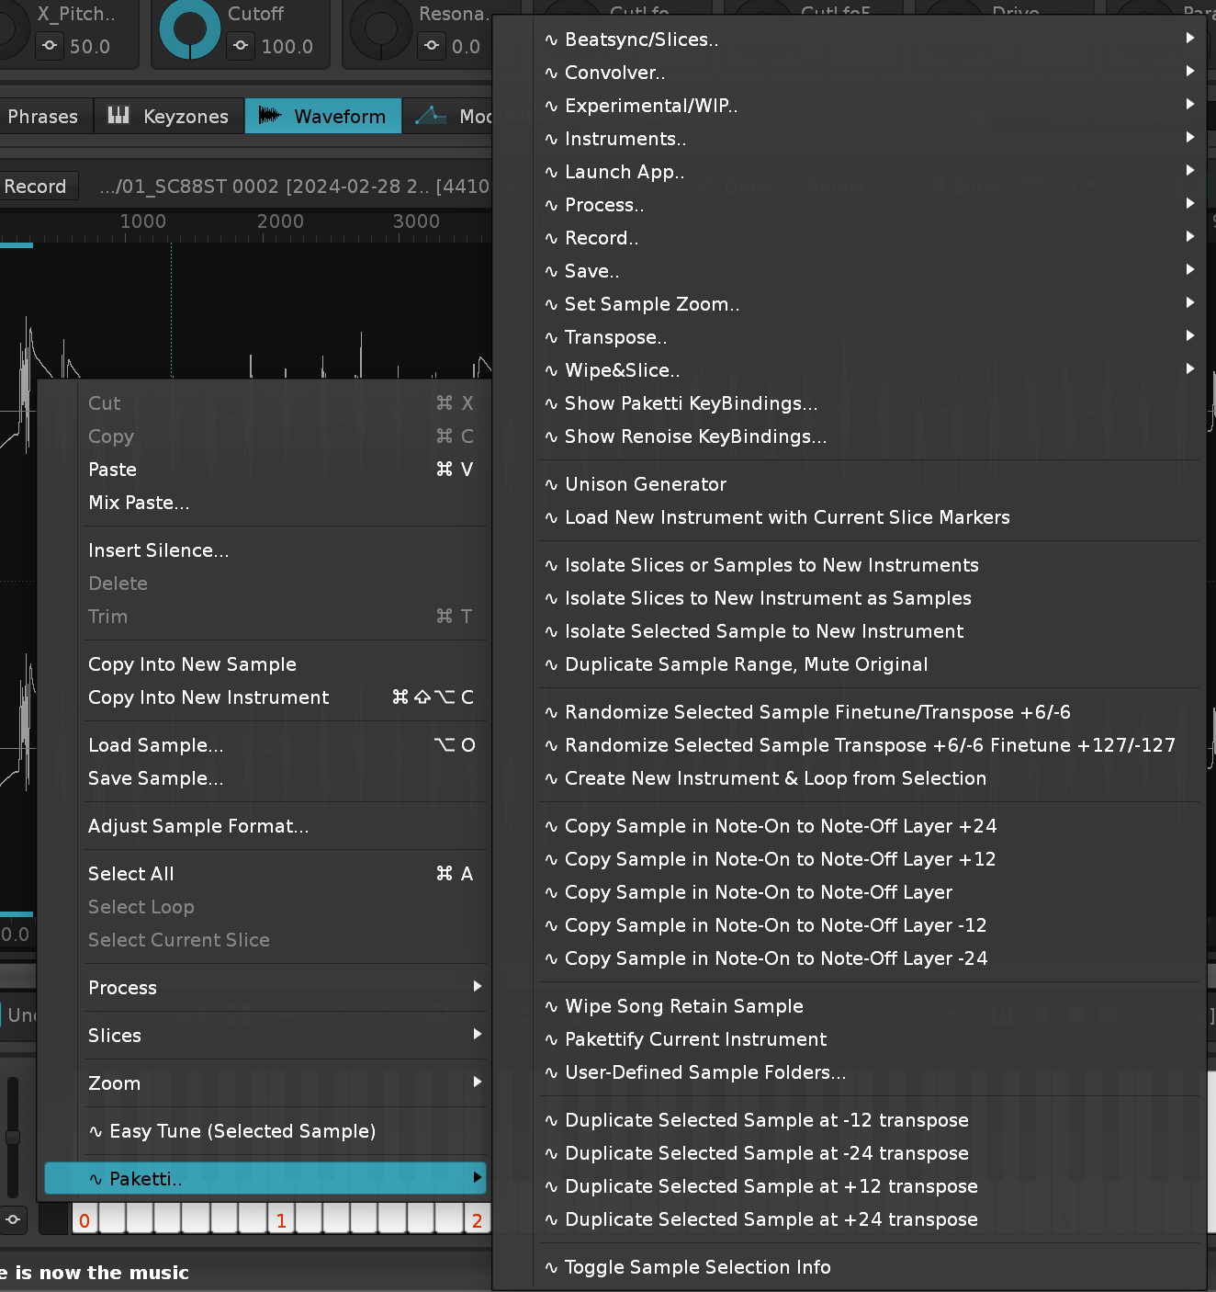This screenshot has height=1292, width=1216.
Task: Click the blue Cutoff knob
Action: (189, 29)
